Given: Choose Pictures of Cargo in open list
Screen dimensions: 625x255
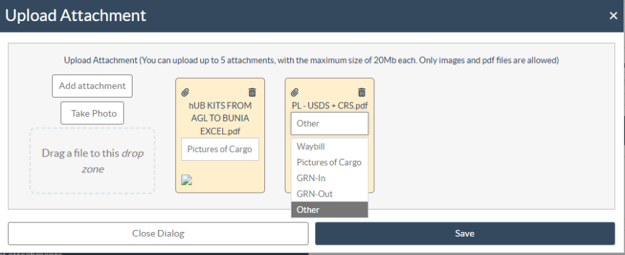Looking at the screenshot, I should (x=329, y=162).
